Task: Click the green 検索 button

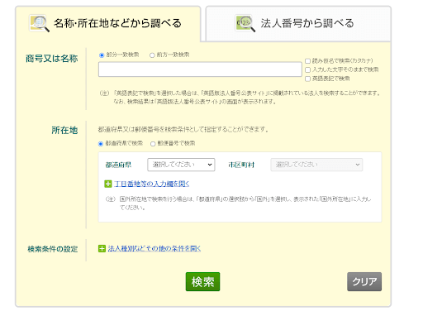Action: pos(202,281)
